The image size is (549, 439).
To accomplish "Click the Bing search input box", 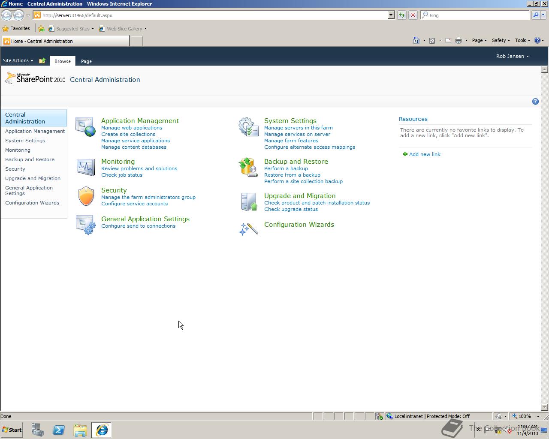I will pos(475,15).
